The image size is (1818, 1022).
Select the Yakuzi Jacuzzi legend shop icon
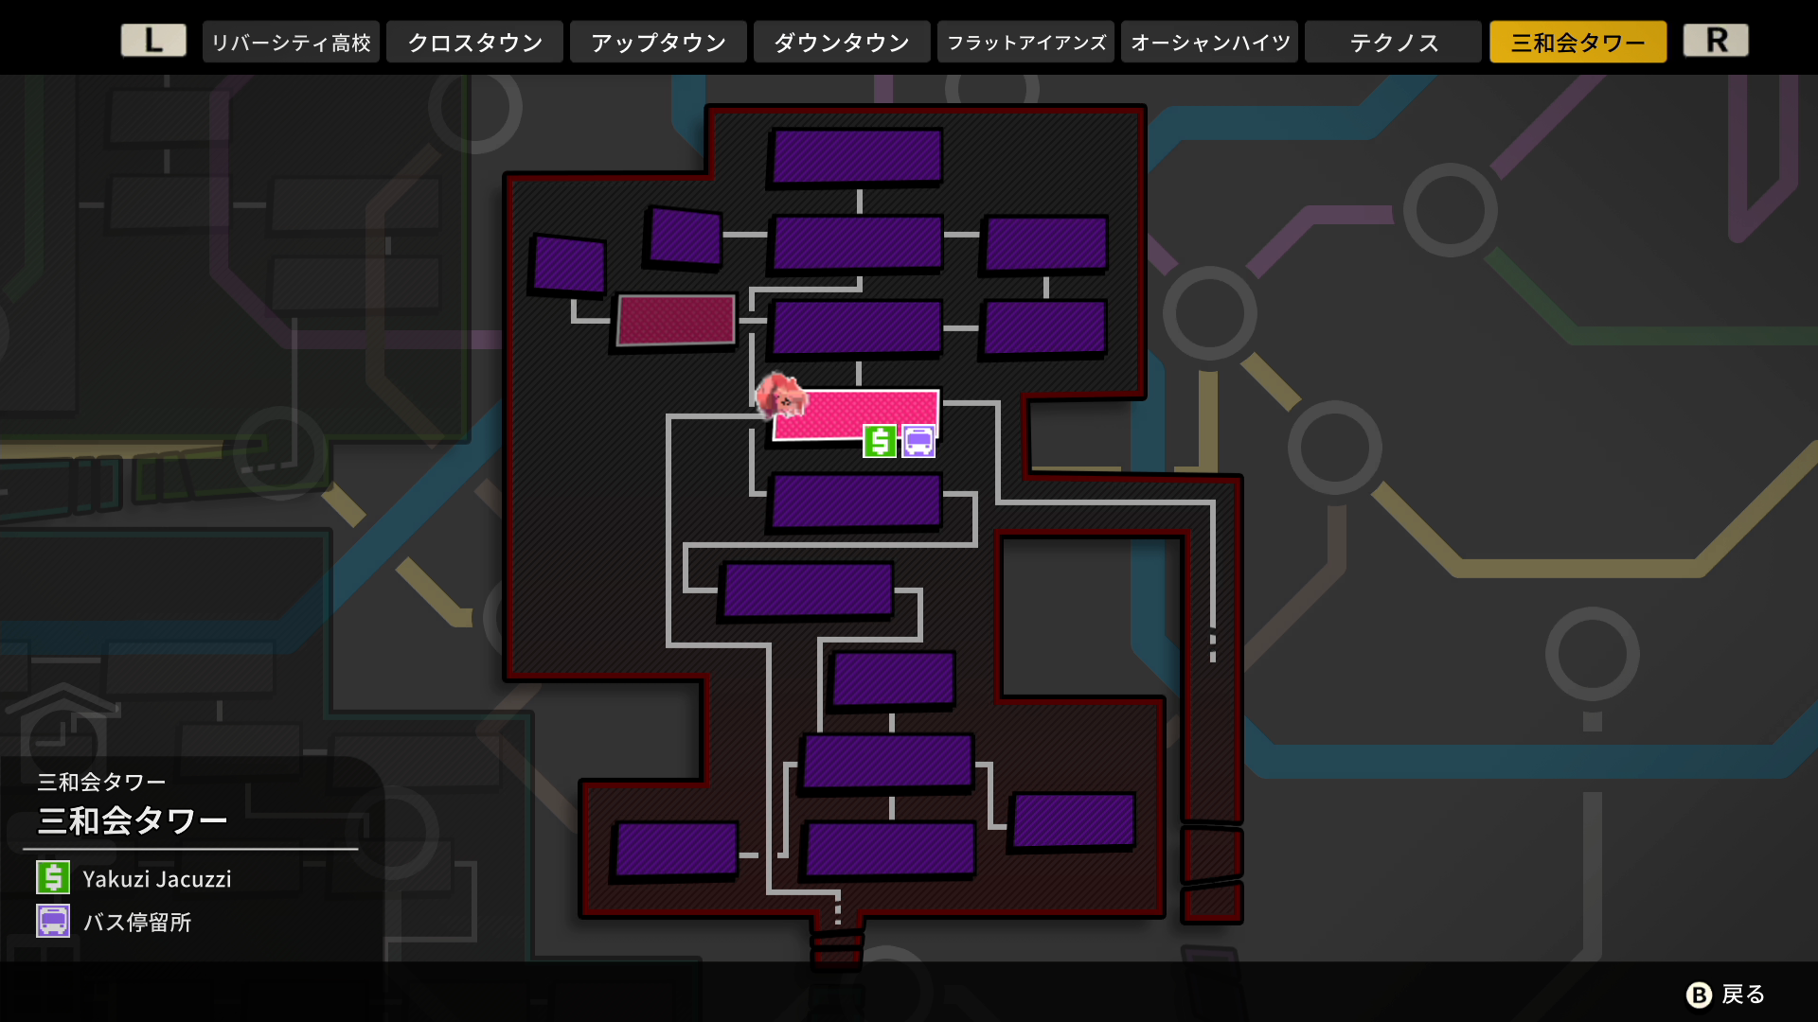point(53,877)
